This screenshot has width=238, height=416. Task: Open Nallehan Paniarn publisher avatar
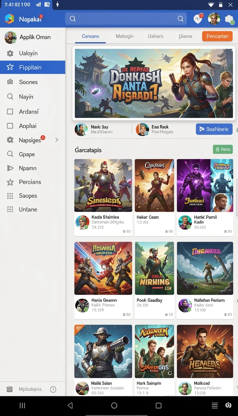[185, 305]
